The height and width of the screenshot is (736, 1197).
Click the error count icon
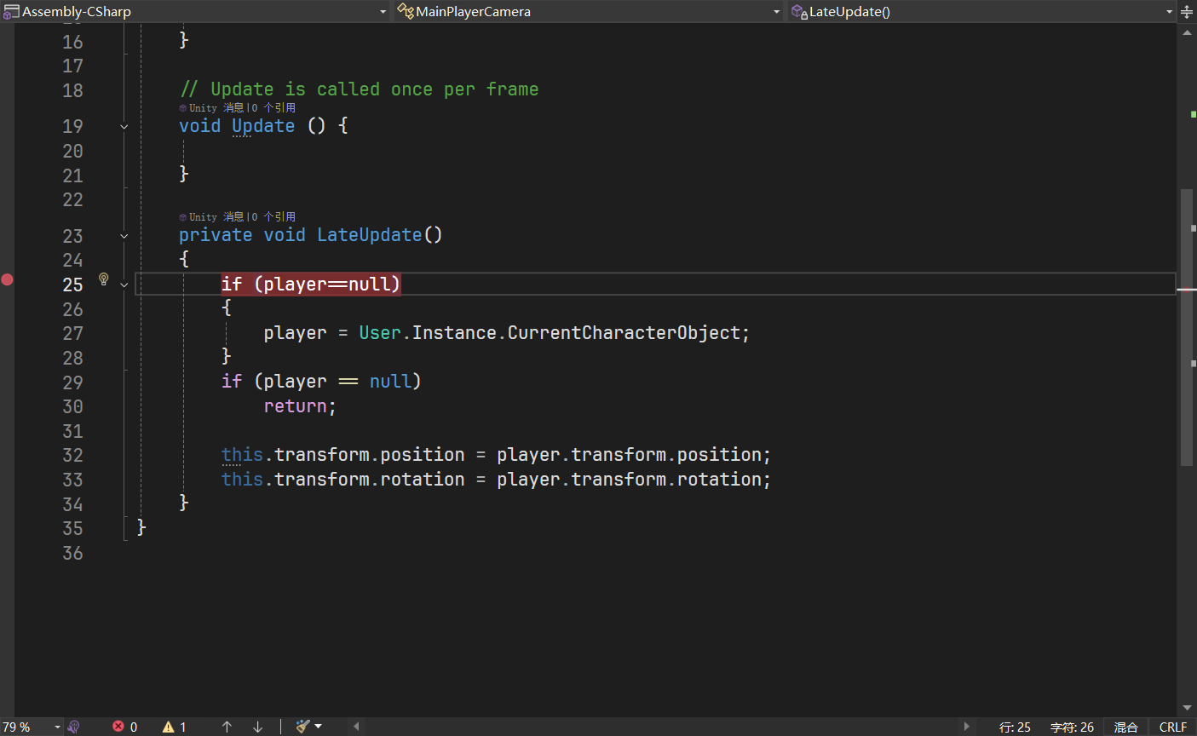click(x=118, y=727)
